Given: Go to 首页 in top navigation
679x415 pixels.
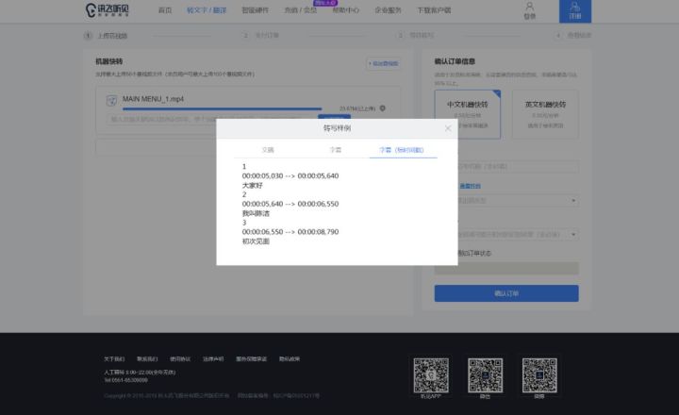Looking at the screenshot, I should 165,10.
